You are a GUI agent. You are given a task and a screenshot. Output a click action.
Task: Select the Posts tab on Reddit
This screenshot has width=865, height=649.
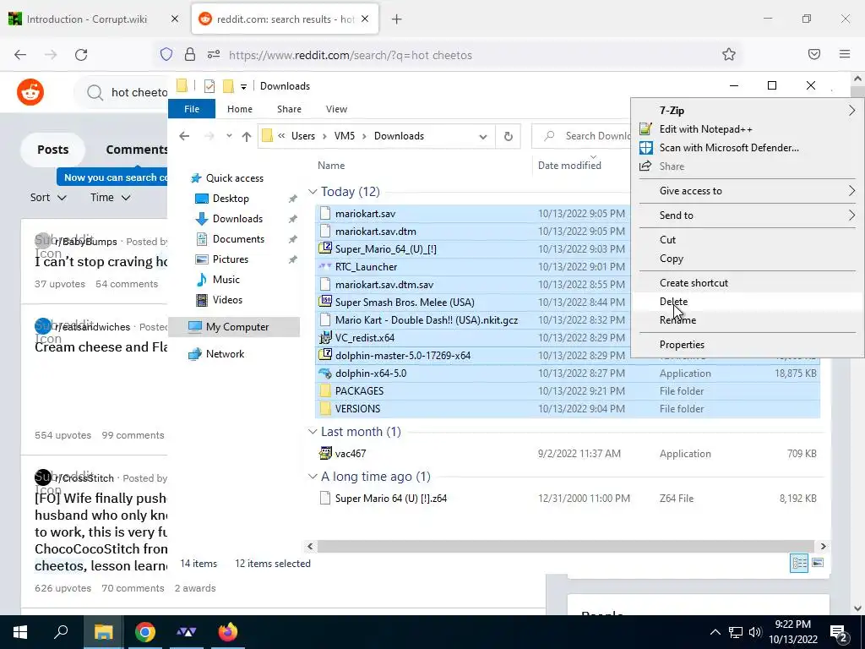pos(53,150)
